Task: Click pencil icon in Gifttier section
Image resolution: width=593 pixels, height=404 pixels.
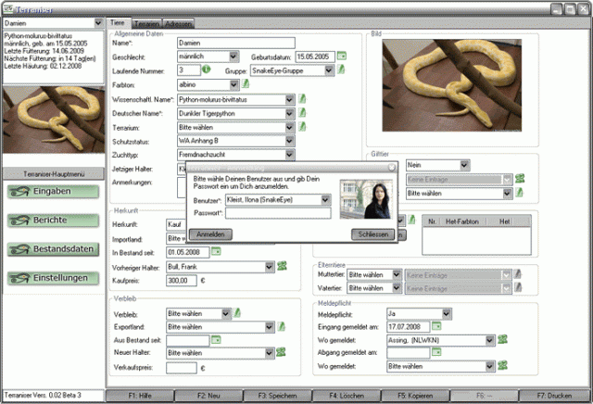Action: click(519, 192)
